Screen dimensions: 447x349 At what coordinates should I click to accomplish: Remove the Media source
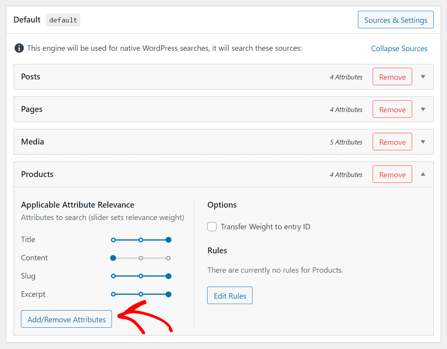pos(392,141)
